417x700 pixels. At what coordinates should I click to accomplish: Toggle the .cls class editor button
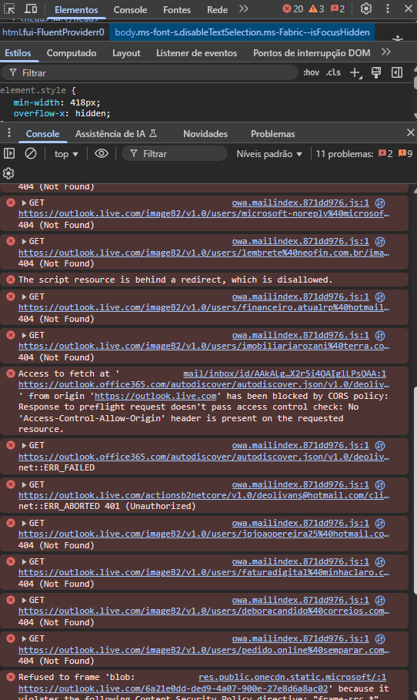(332, 72)
